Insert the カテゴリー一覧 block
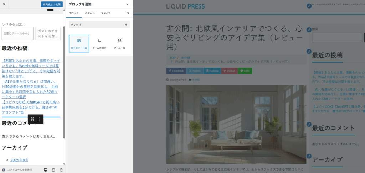 click(79, 43)
